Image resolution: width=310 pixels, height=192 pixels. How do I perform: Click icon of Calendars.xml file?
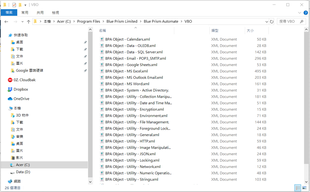tap(102, 39)
